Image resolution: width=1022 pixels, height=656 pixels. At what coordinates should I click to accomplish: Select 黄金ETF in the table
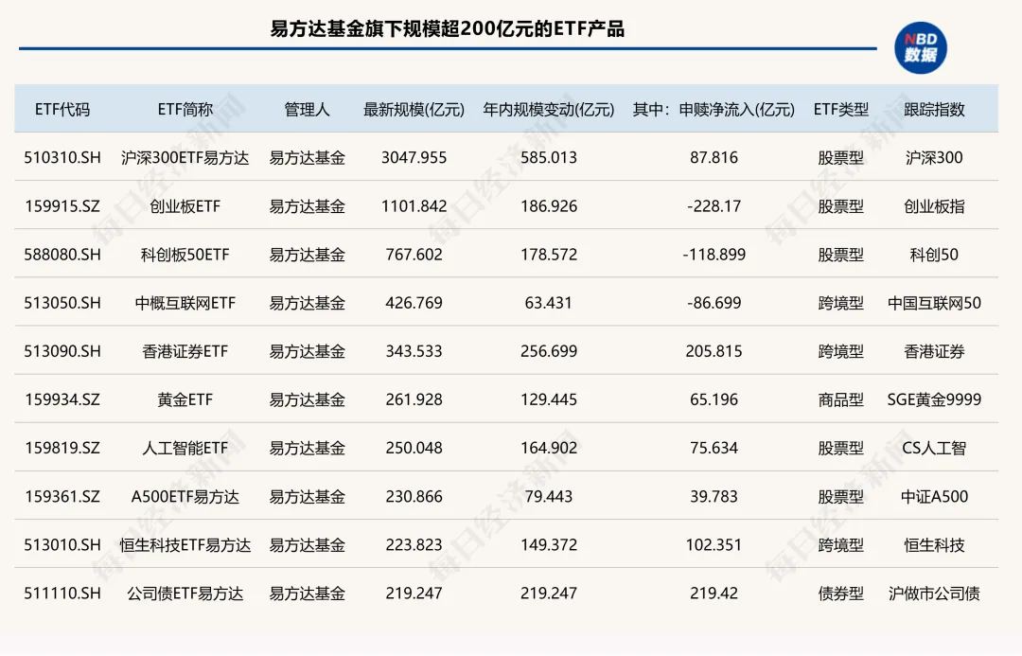[185, 399]
